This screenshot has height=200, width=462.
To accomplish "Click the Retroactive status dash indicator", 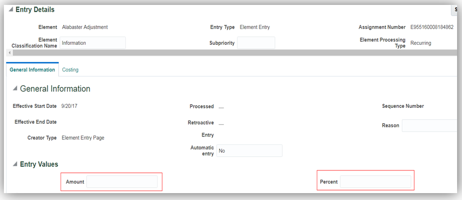I will (x=221, y=123).
